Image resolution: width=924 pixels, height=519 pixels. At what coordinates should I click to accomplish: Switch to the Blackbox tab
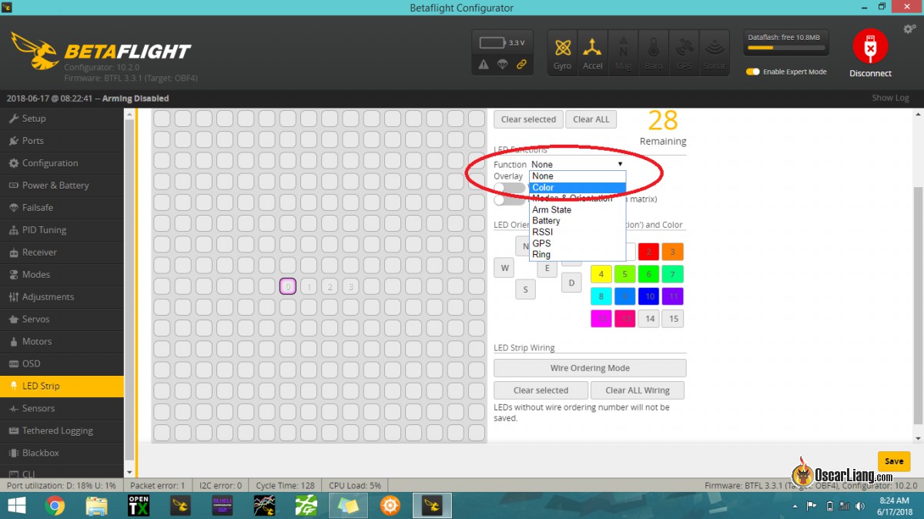click(40, 453)
